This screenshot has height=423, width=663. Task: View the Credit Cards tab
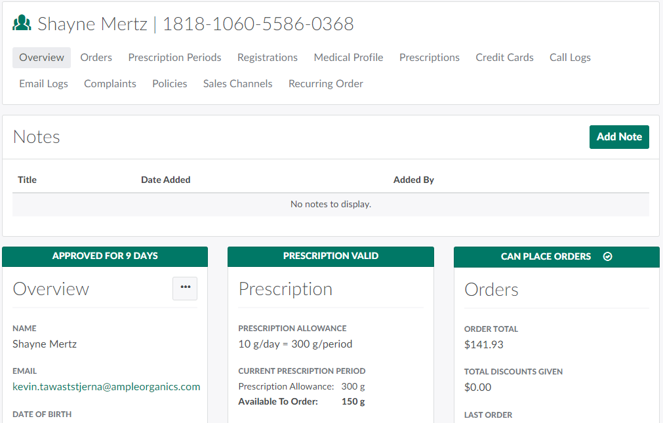point(504,58)
